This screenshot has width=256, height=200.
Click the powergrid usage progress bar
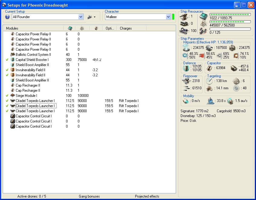point(230,22)
